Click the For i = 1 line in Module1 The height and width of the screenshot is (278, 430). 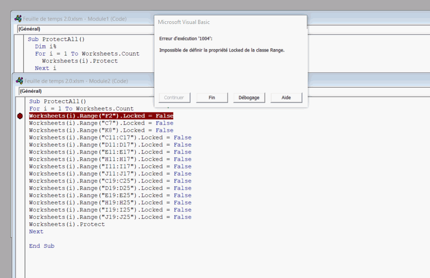87,54
